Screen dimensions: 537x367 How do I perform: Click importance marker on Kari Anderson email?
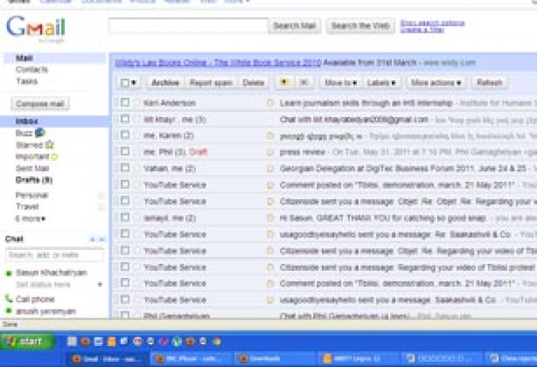click(x=270, y=102)
